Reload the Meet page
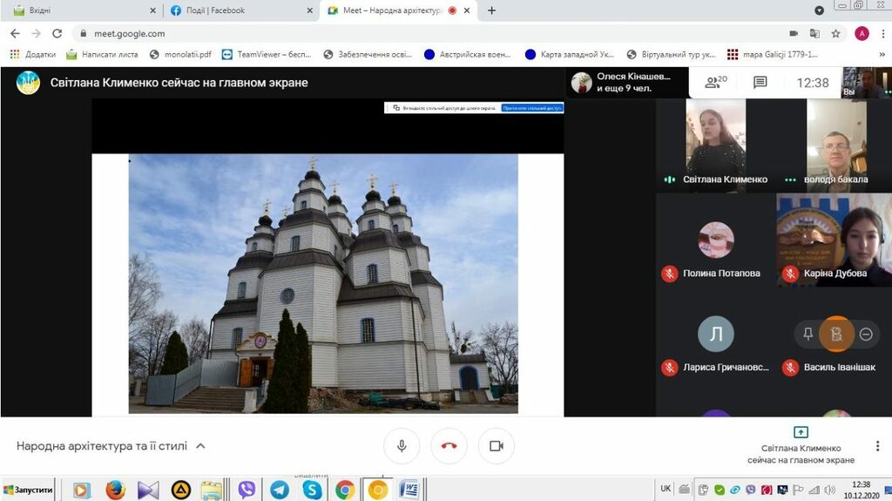Screen dimensions: 892x501 click(57, 33)
